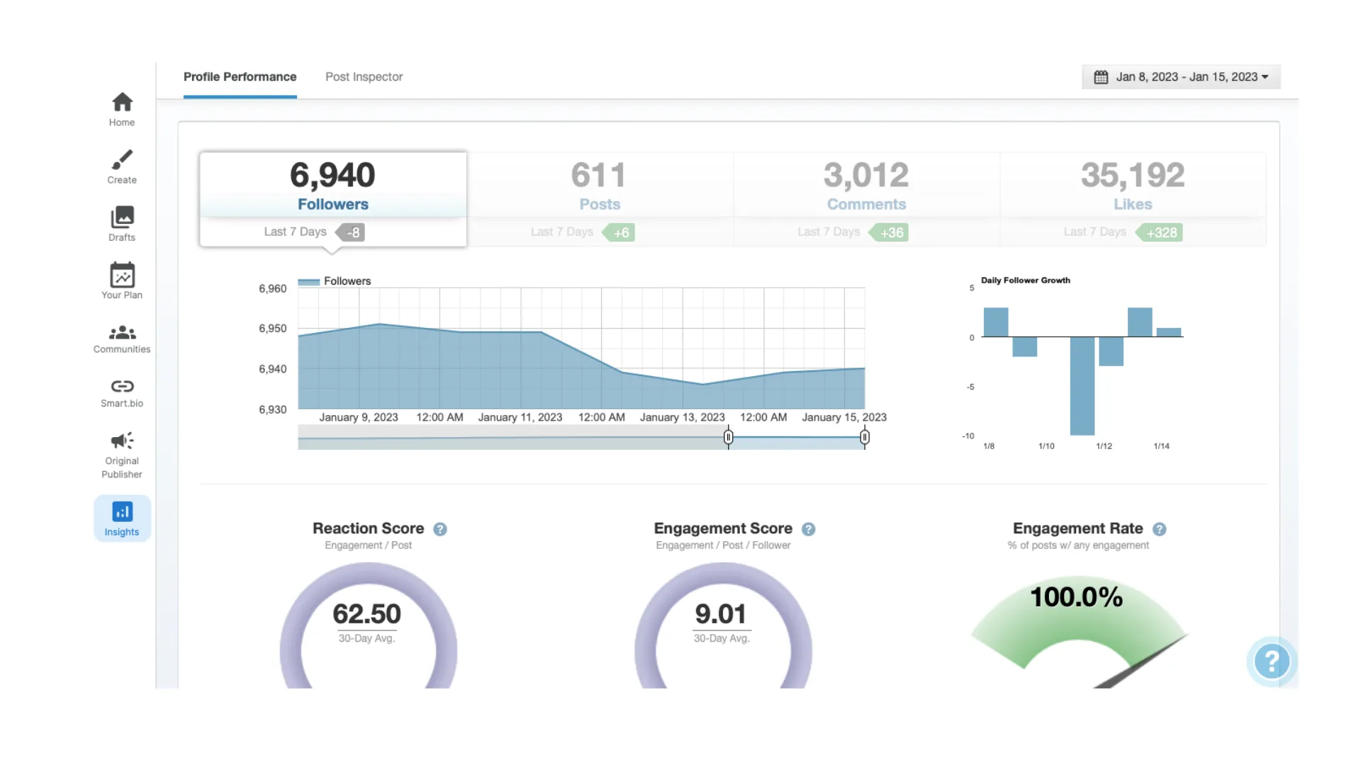Switch to Post Inspector tab

pos(364,76)
